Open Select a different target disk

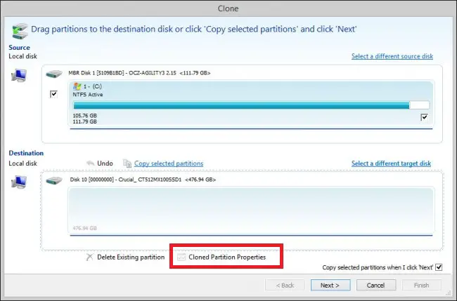(x=391, y=163)
